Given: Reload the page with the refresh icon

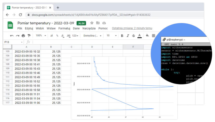Looking at the screenshot, I should point(21,15).
